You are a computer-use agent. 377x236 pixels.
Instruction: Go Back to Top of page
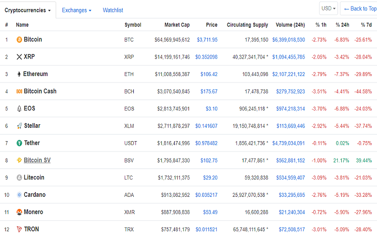[360, 8]
